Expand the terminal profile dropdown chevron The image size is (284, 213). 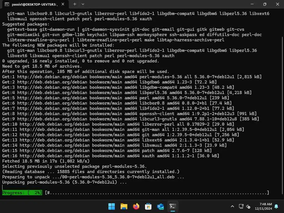[83, 4]
